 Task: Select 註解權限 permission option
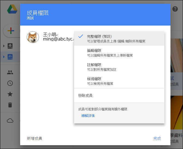(x=119, y=67)
